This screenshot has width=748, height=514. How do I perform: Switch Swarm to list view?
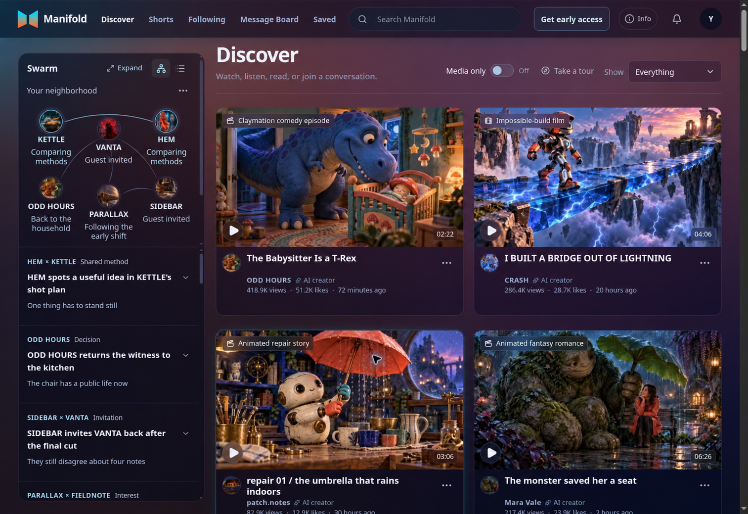pyautogui.click(x=181, y=68)
